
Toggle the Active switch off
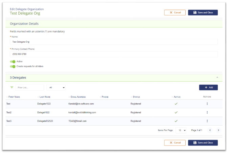(13, 62)
